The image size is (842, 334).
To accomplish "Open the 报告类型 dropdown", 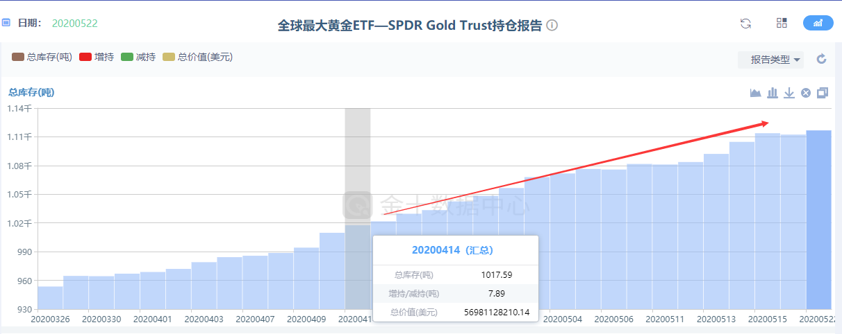I will pos(770,60).
